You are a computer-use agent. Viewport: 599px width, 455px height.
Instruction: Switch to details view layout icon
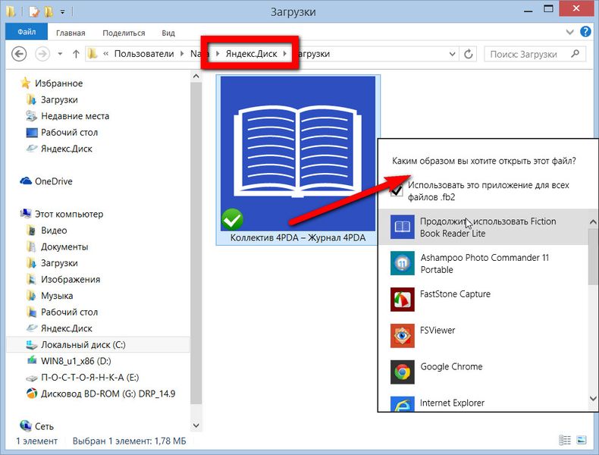[564, 440]
